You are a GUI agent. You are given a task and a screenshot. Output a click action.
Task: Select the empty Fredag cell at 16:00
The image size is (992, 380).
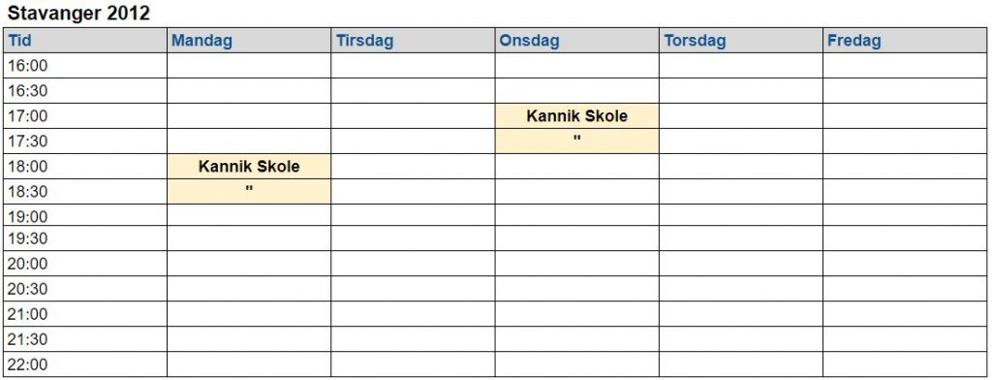point(905,66)
